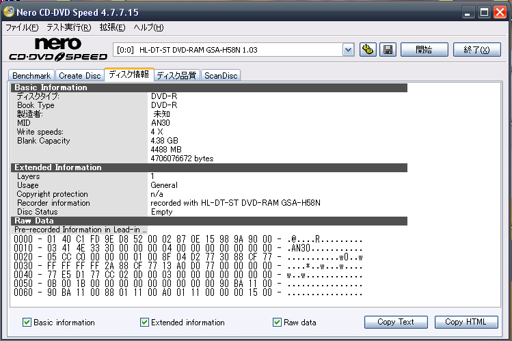Click the raw data row 0020
Viewport: 512px width, 341px height.
[x=188, y=257]
